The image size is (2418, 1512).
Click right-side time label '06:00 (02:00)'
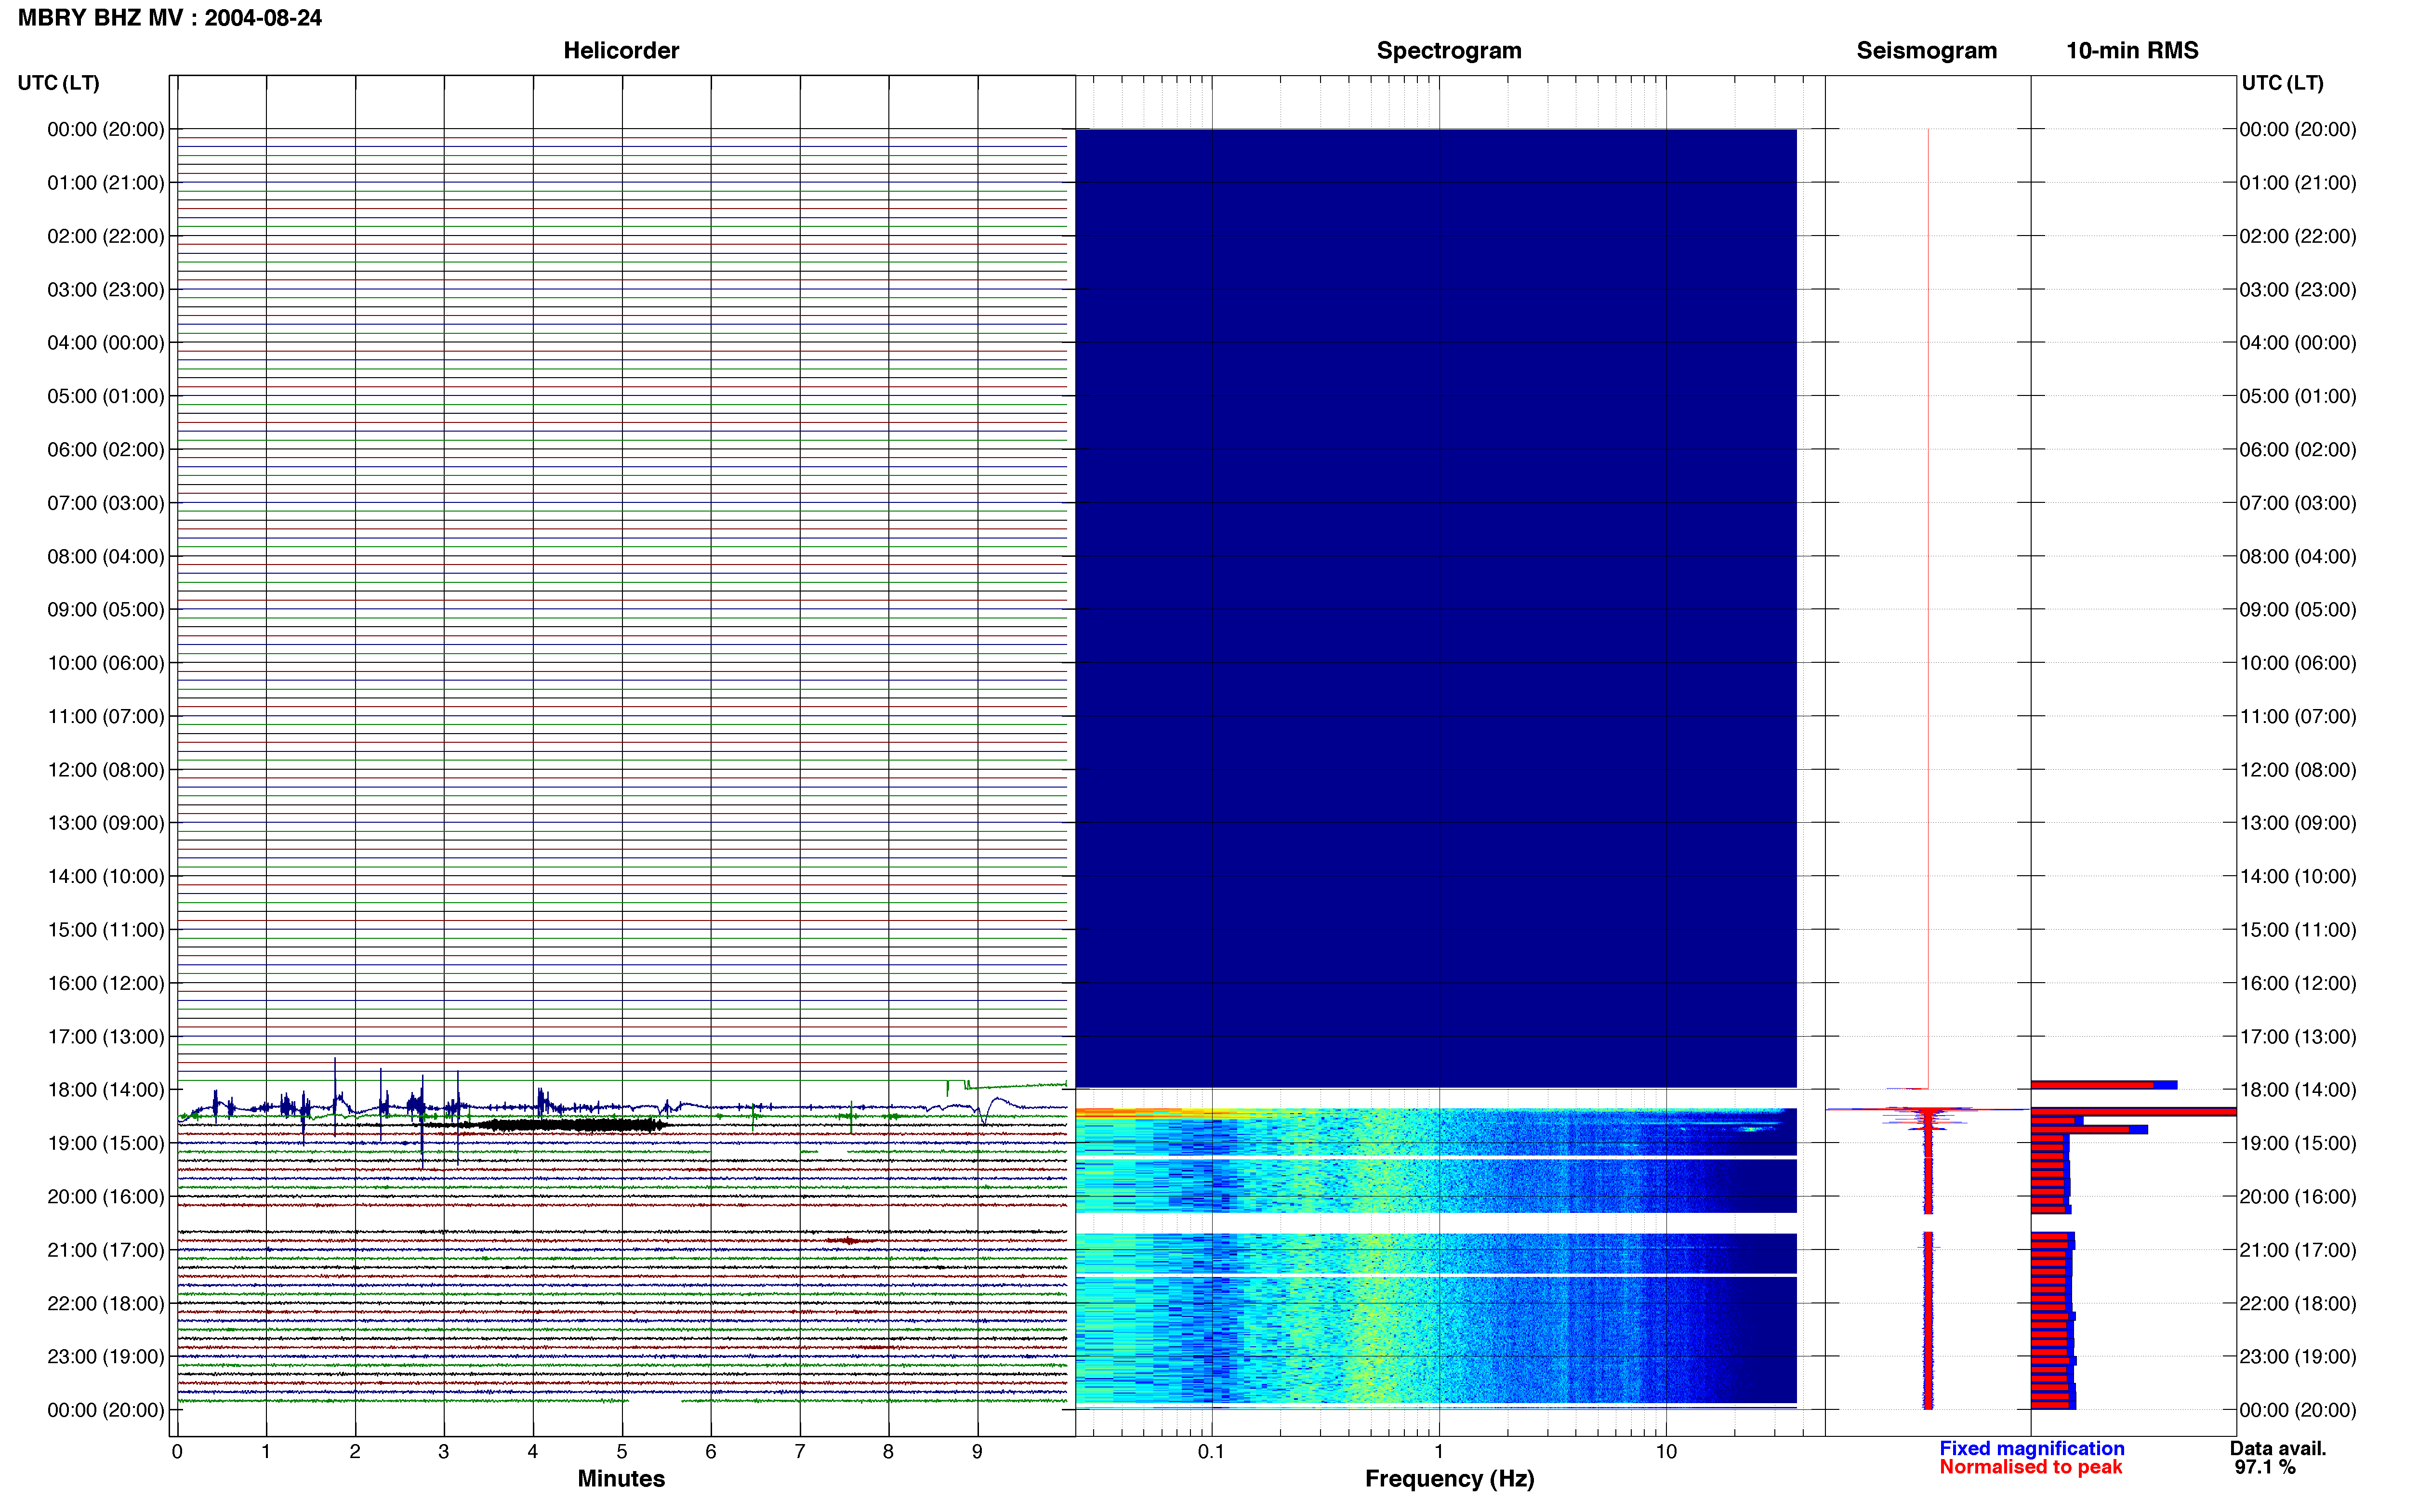(2298, 450)
